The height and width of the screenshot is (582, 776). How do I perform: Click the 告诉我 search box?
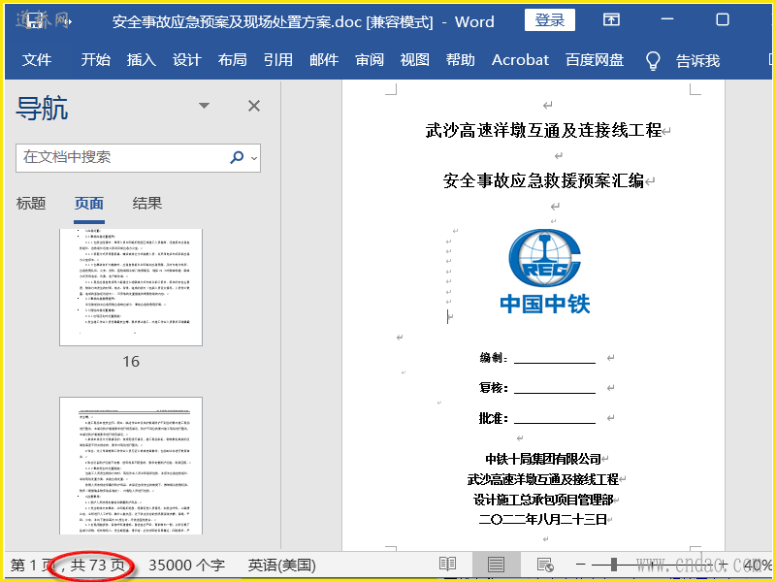[697, 61]
